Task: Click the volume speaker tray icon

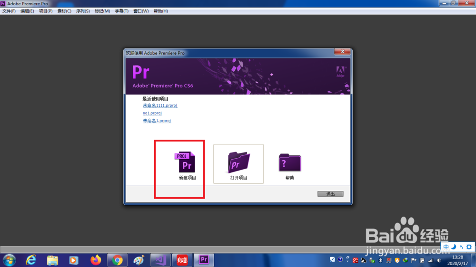Action: [x=439, y=260]
